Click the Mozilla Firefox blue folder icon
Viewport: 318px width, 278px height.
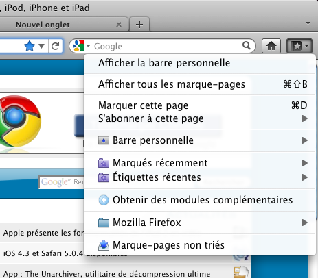(x=104, y=223)
